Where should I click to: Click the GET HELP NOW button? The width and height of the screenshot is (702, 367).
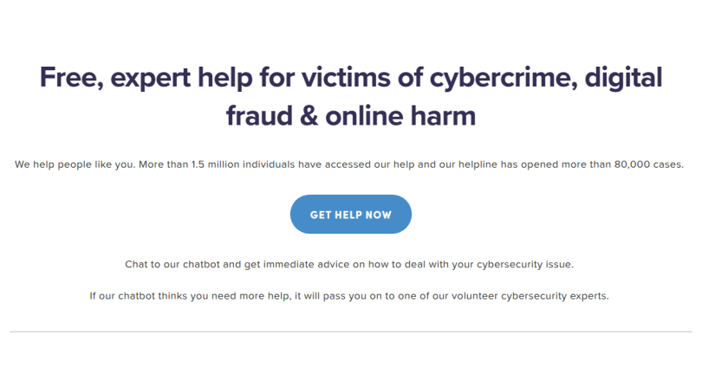[350, 215]
